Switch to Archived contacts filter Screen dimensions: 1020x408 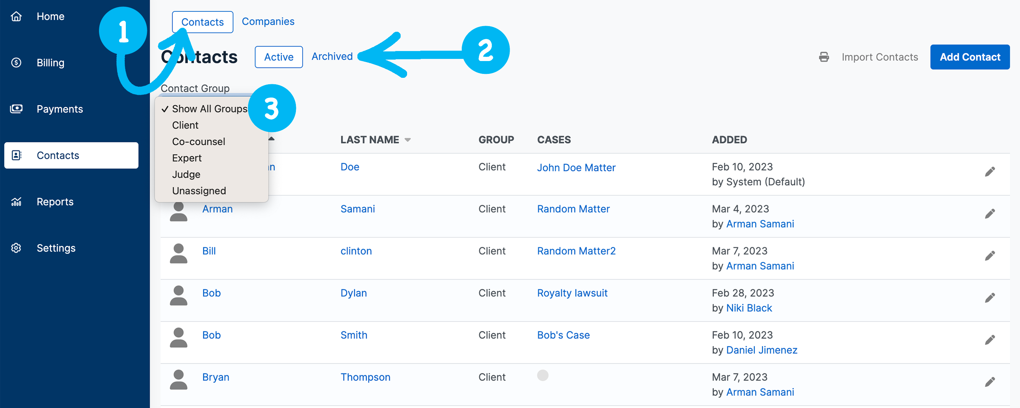point(332,56)
